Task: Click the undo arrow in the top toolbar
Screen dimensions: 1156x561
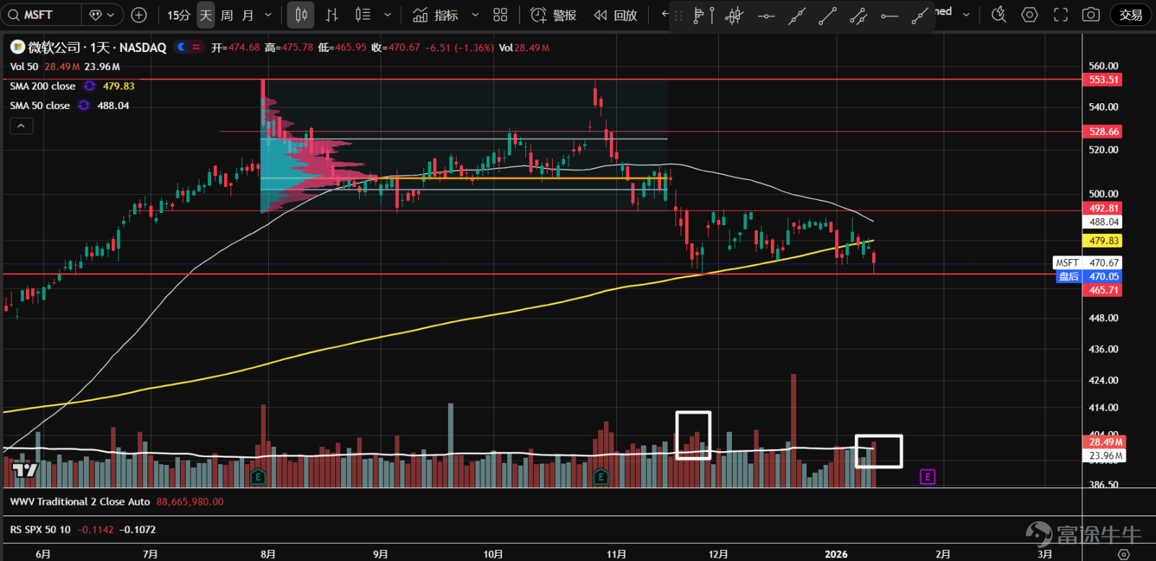Action: (665, 14)
